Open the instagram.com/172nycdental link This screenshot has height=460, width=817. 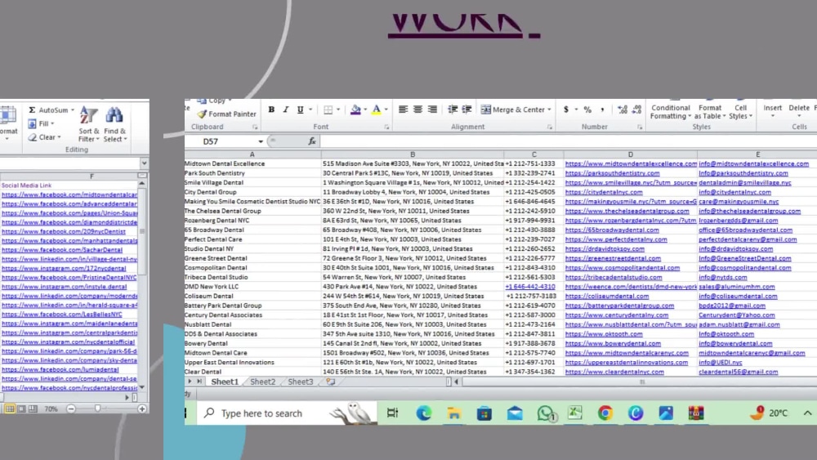[64, 268]
